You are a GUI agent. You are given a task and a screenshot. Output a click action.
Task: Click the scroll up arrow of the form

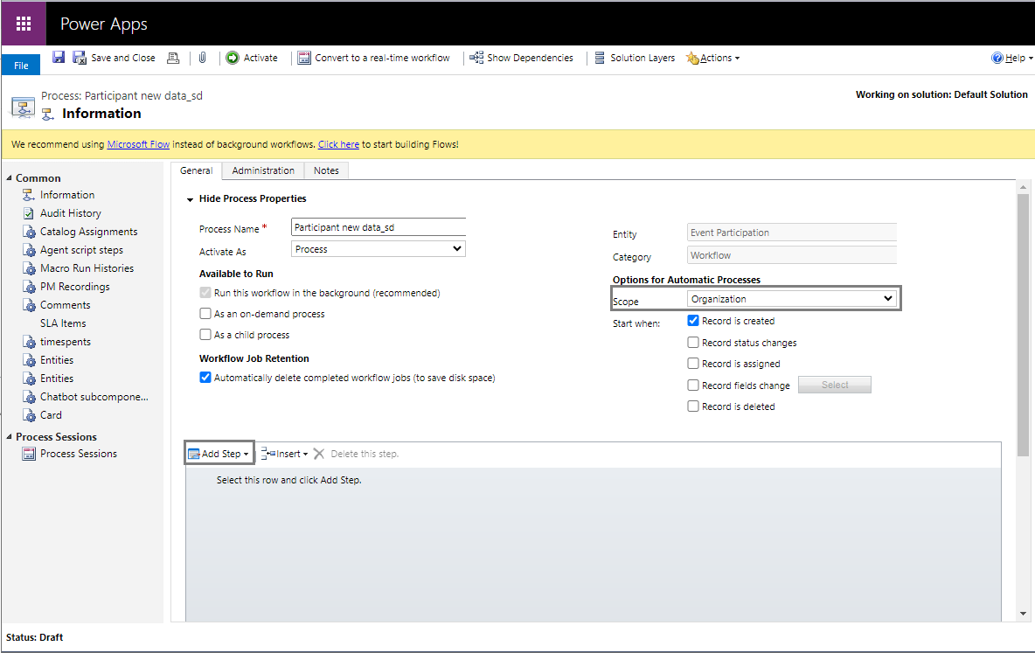click(x=1023, y=187)
